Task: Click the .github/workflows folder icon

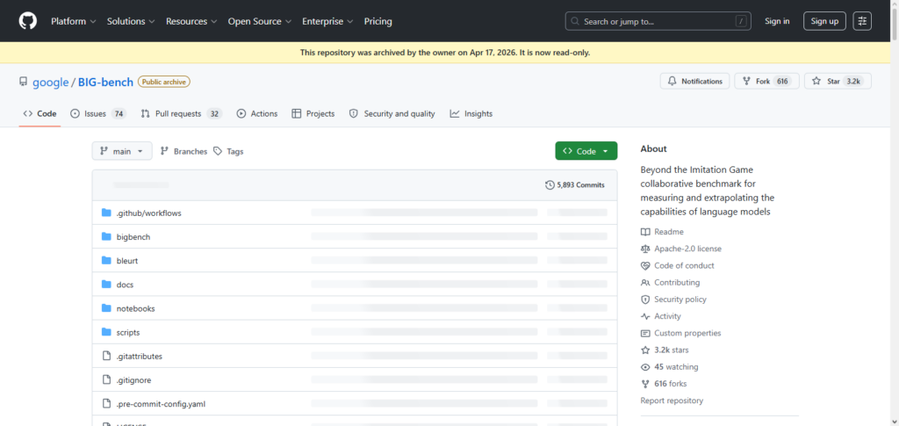Action: [x=106, y=213]
